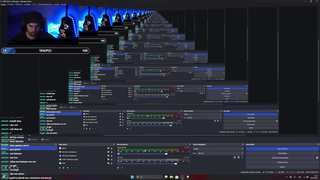Open File Explorer from the taskbar
The width and height of the screenshot is (320, 180).
click(x=171, y=177)
